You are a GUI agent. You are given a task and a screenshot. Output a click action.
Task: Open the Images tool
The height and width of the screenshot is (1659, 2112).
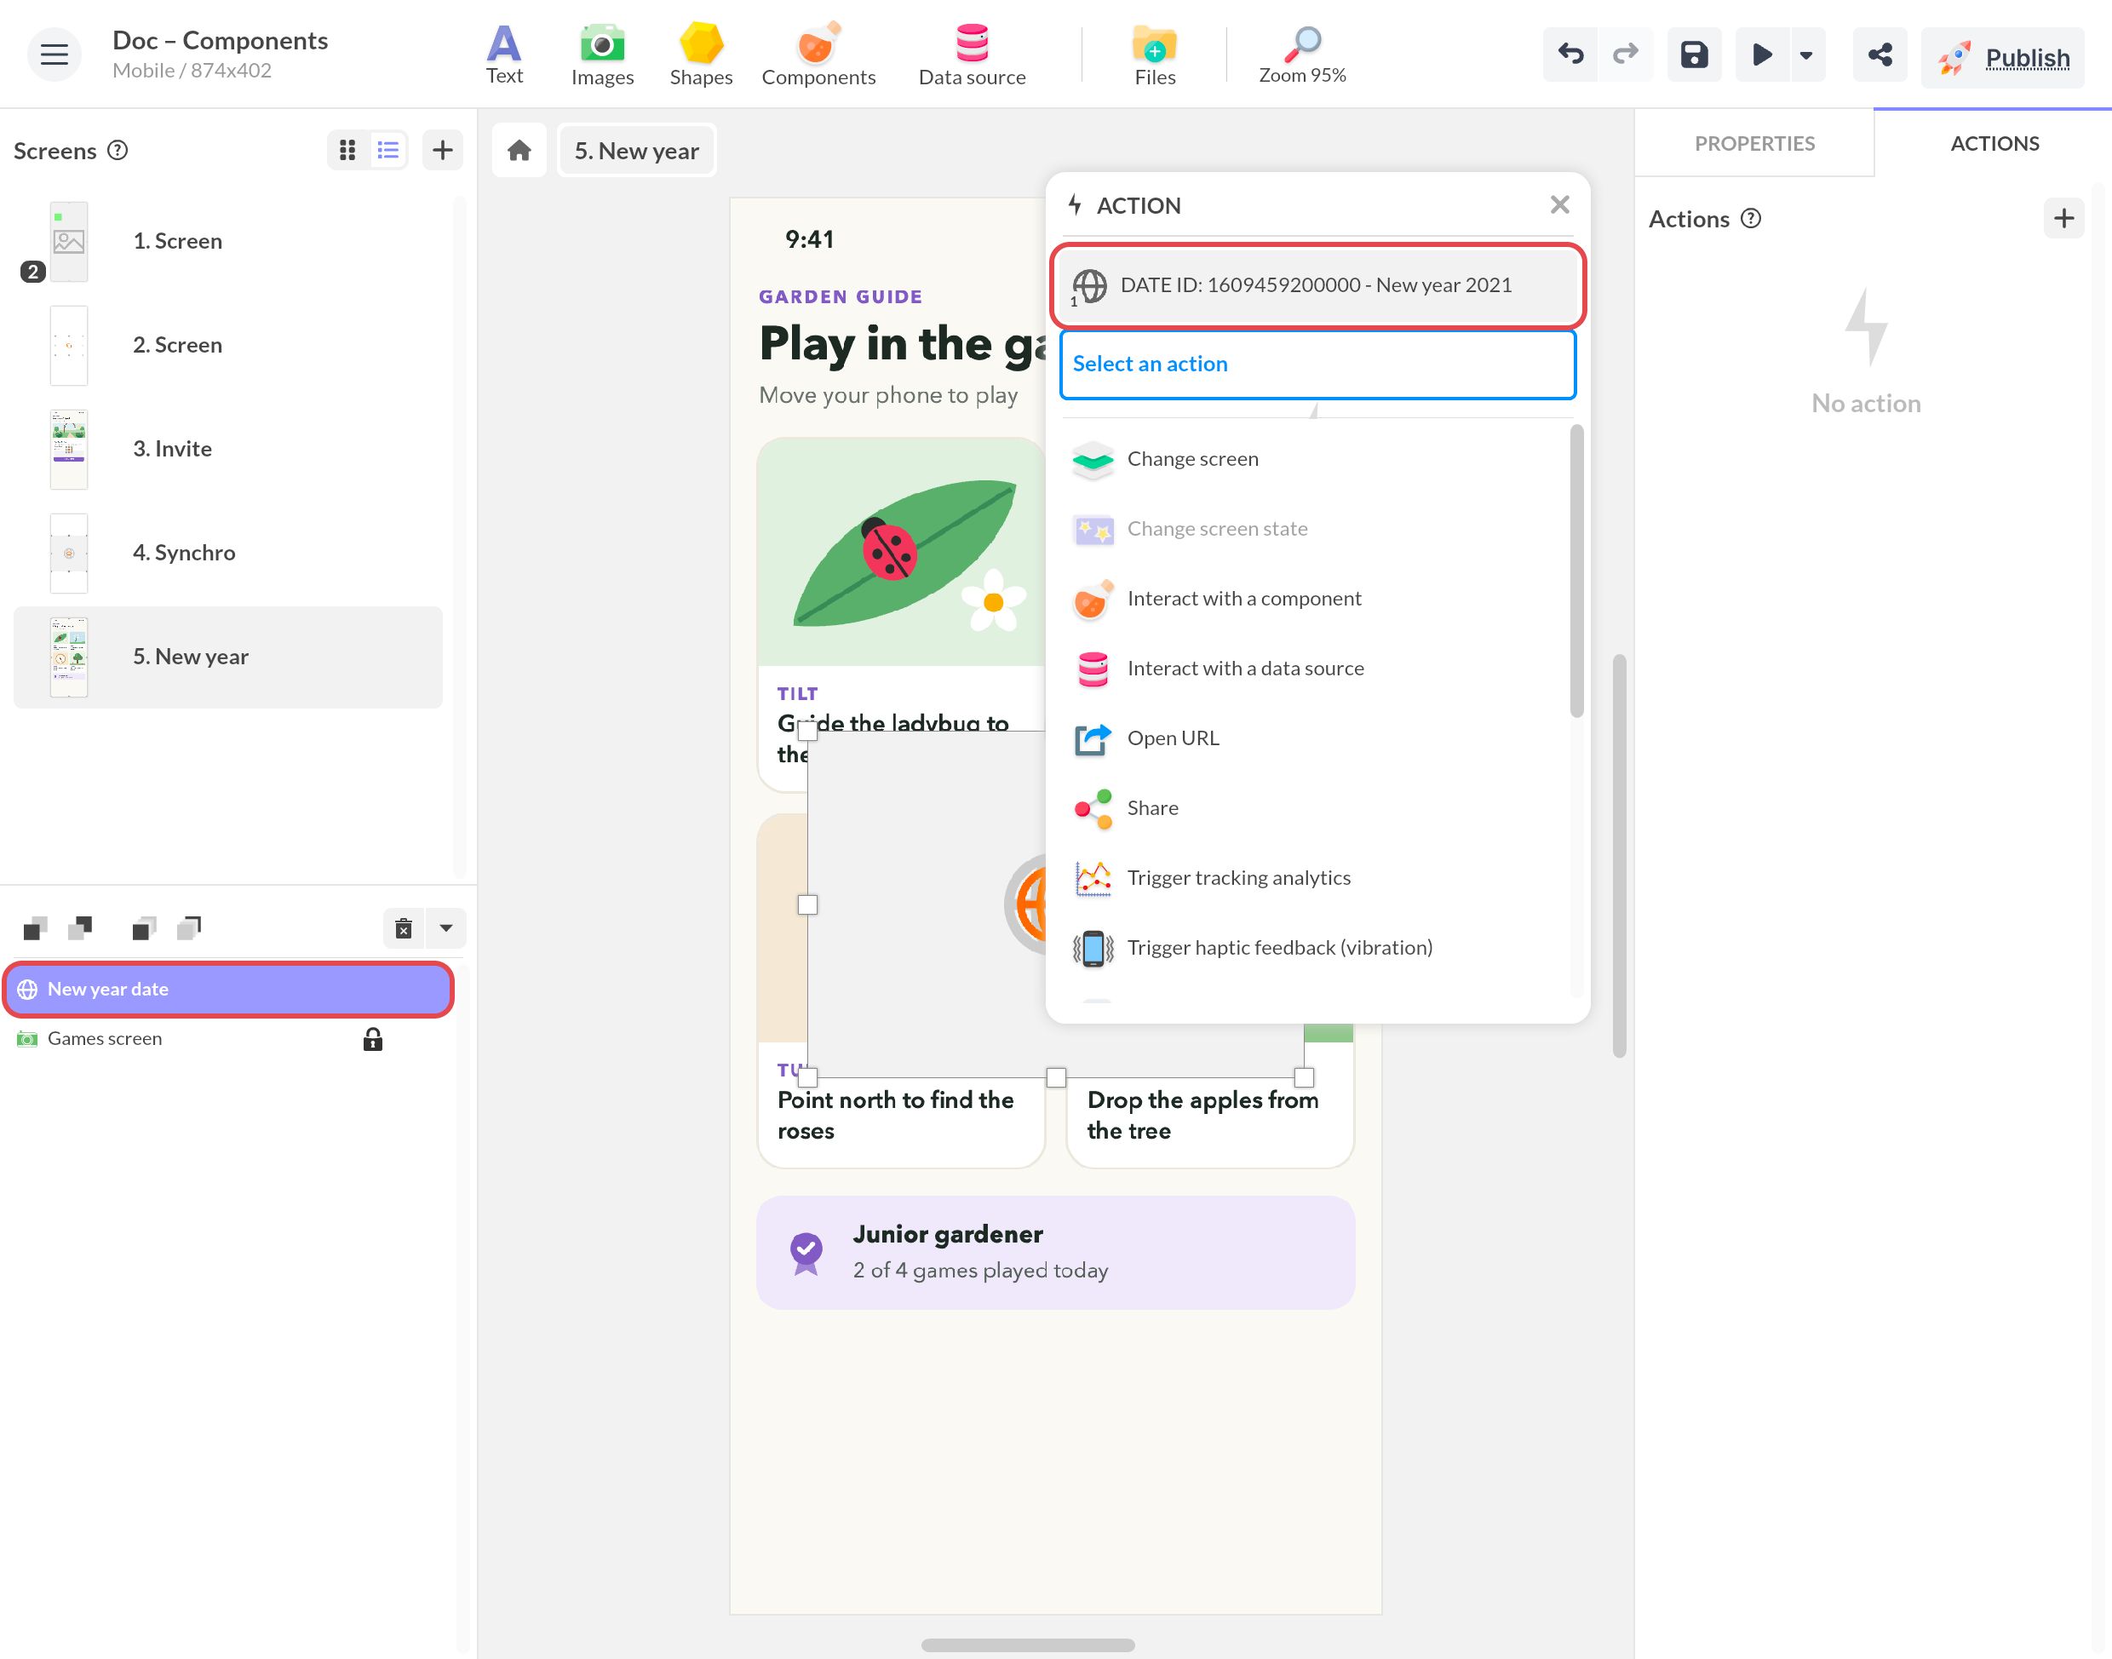click(602, 55)
